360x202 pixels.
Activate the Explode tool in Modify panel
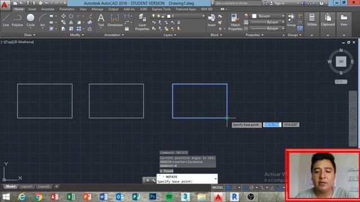pyautogui.click(x=90, y=22)
